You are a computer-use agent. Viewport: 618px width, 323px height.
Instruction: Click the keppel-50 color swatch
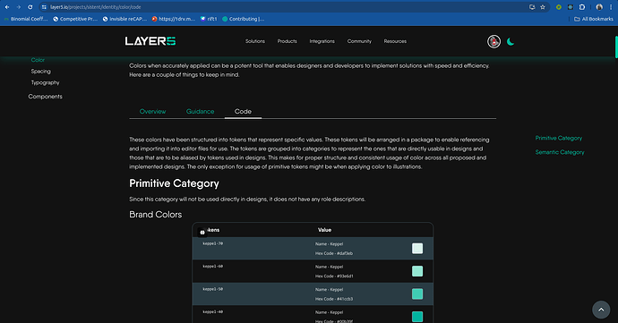[417, 293]
